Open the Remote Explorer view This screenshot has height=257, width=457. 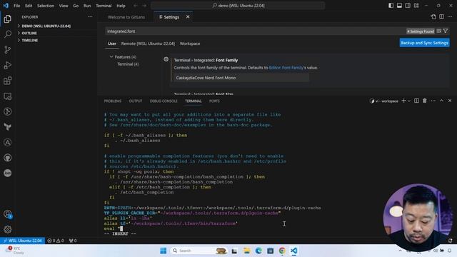8,96
